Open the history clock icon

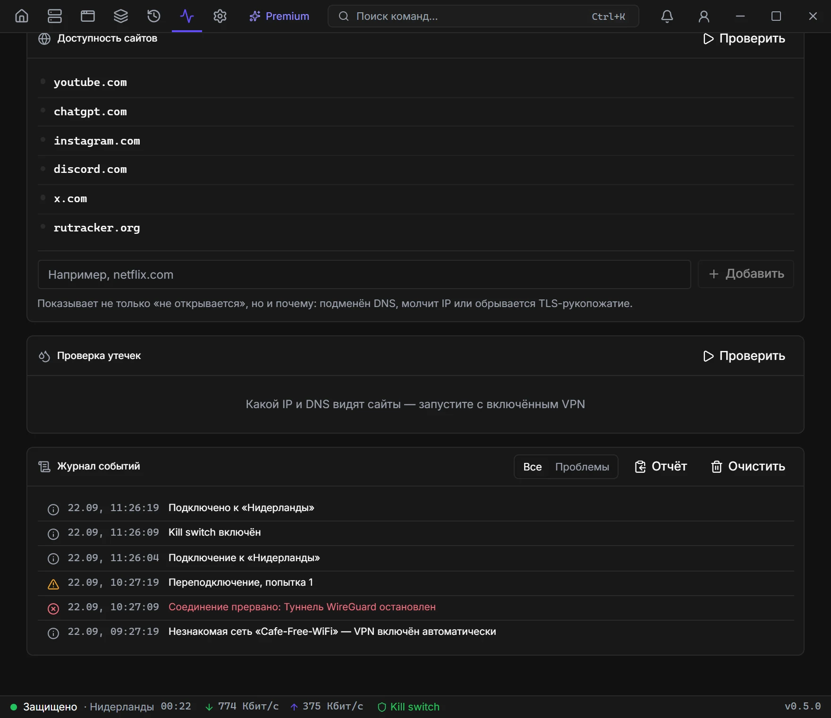(x=154, y=16)
